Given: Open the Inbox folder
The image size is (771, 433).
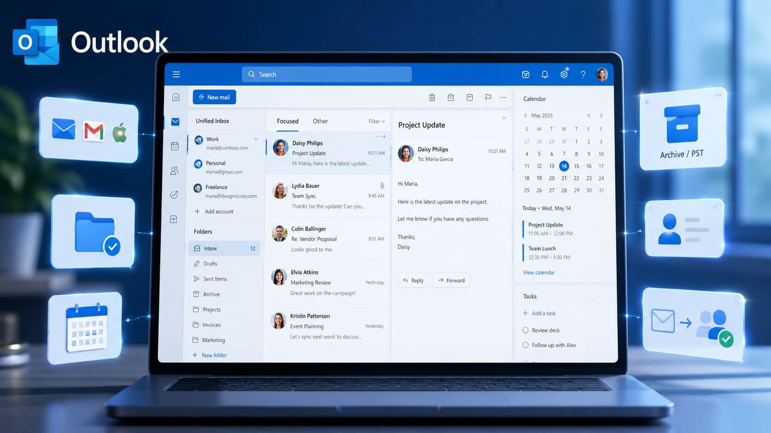Looking at the screenshot, I should (224, 248).
